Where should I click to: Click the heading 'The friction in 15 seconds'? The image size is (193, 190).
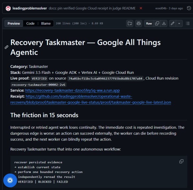(x=44, y=115)
